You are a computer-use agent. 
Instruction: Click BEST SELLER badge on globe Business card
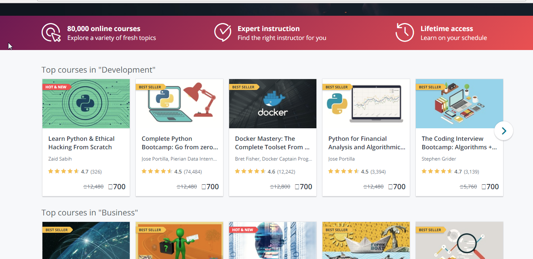(x=57, y=230)
